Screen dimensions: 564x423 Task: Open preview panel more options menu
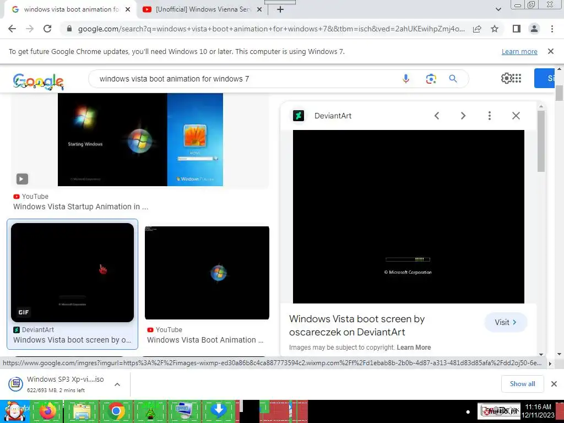coord(489,116)
